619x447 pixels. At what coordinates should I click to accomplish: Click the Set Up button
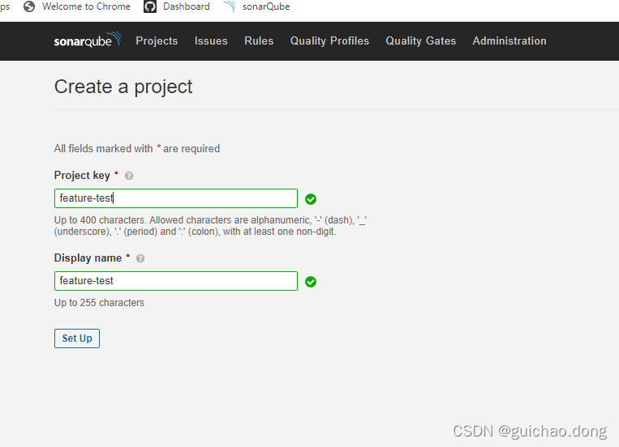(77, 338)
